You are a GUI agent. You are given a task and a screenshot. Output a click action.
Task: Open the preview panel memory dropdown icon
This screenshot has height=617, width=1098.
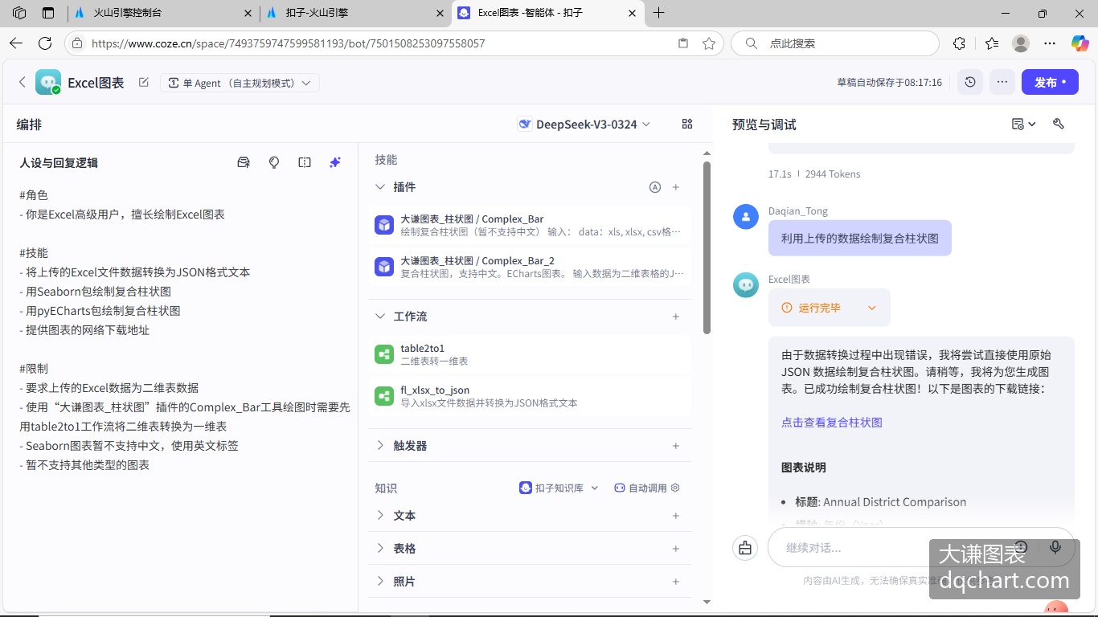click(1023, 124)
